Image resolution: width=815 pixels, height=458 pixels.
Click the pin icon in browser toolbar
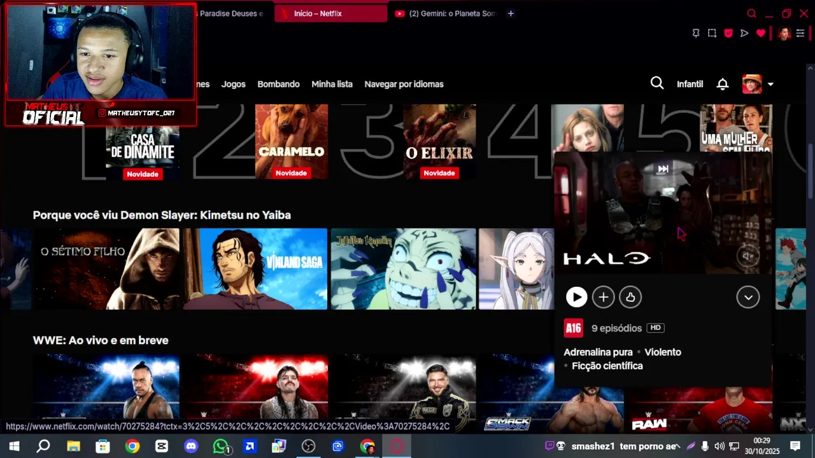(696, 33)
